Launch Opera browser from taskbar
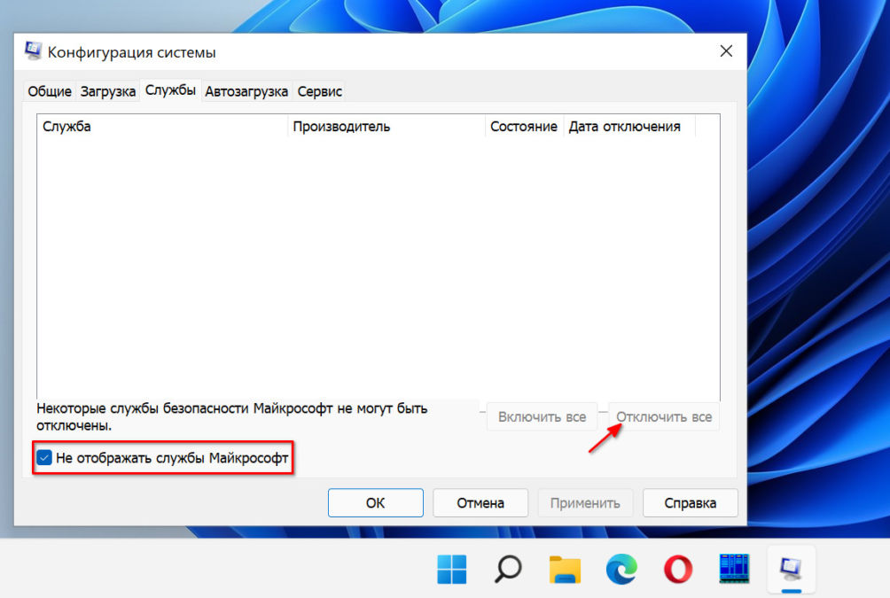This screenshot has height=598, width=890. click(x=678, y=569)
